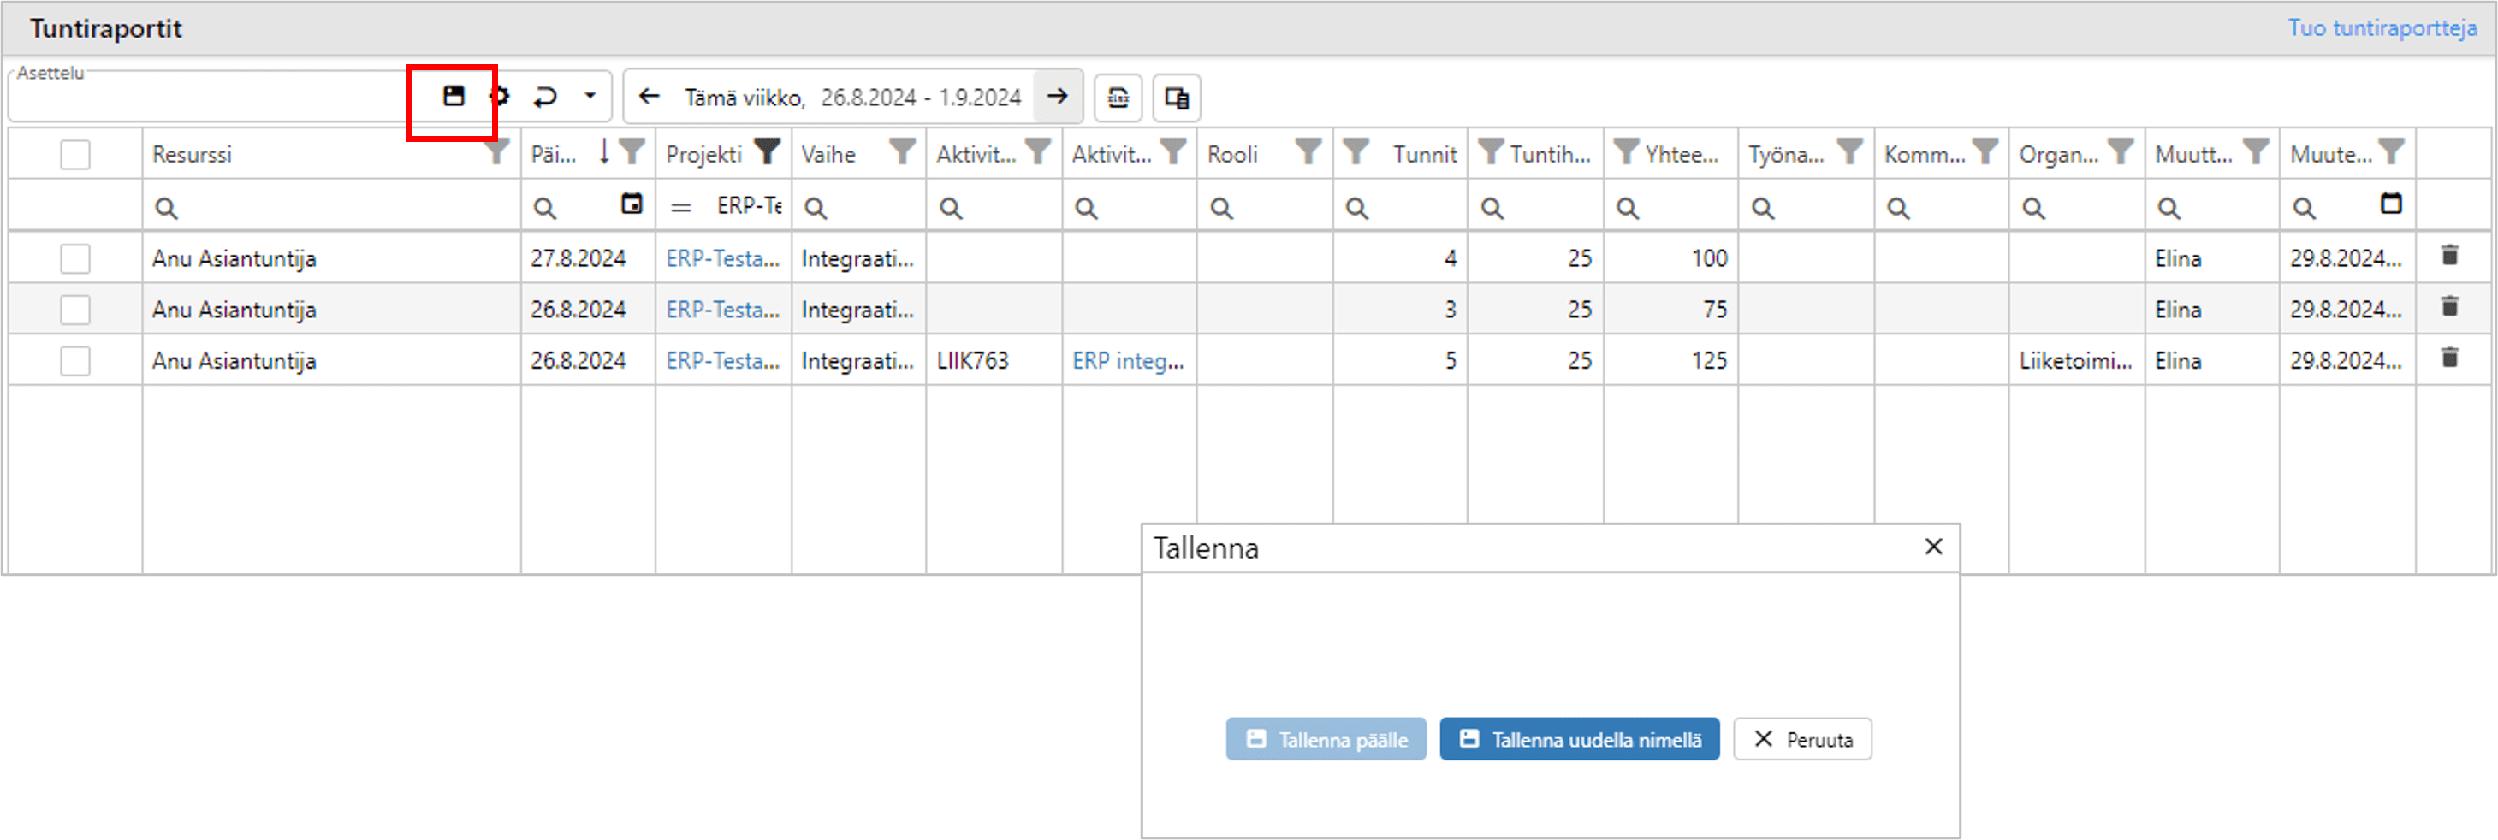Screen dimensions: 2498x840
Task: Go to next week with right arrow
Action: coord(1057,97)
